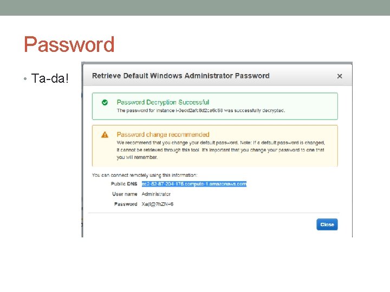The image size is (390, 292).
Task: Click the gray bar atop the slide
Action: pos(195,8)
